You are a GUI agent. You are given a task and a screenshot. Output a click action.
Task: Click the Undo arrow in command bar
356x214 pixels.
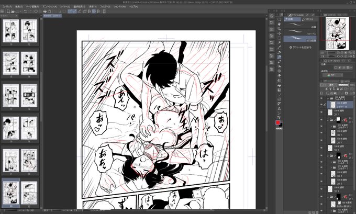(x=26, y=11)
